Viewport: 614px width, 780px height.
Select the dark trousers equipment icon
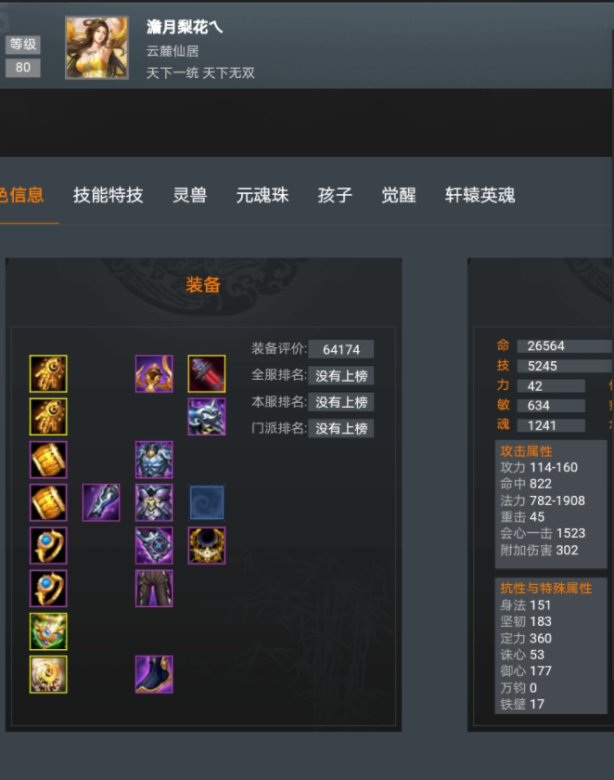point(154,589)
